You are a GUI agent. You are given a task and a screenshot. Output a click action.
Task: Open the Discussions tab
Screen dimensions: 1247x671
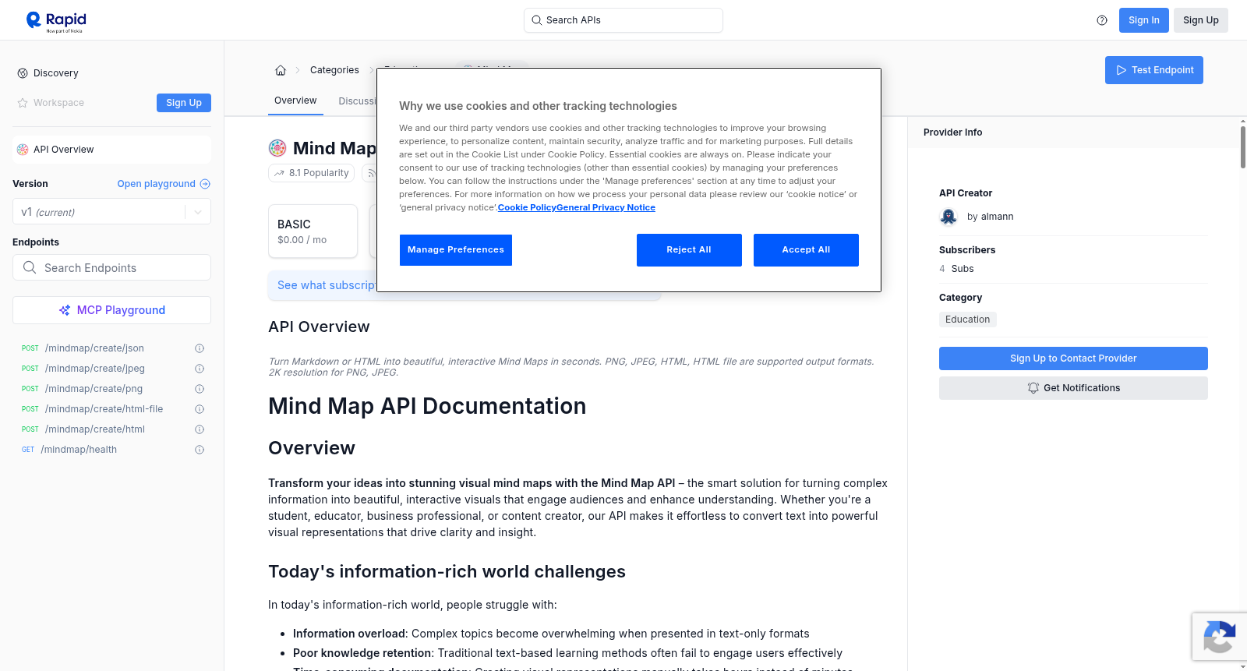pyautogui.click(x=358, y=101)
